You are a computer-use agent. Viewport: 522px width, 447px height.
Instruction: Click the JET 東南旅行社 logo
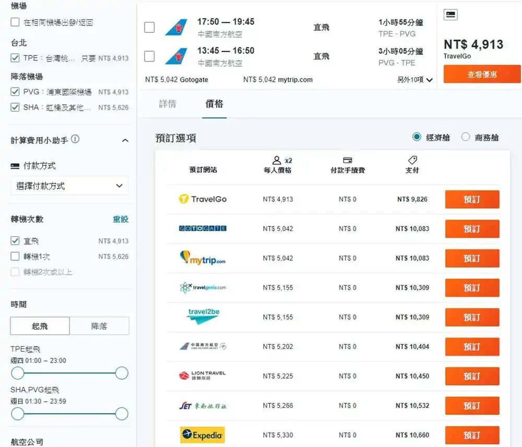pyautogui.click(x=203, y=406)
